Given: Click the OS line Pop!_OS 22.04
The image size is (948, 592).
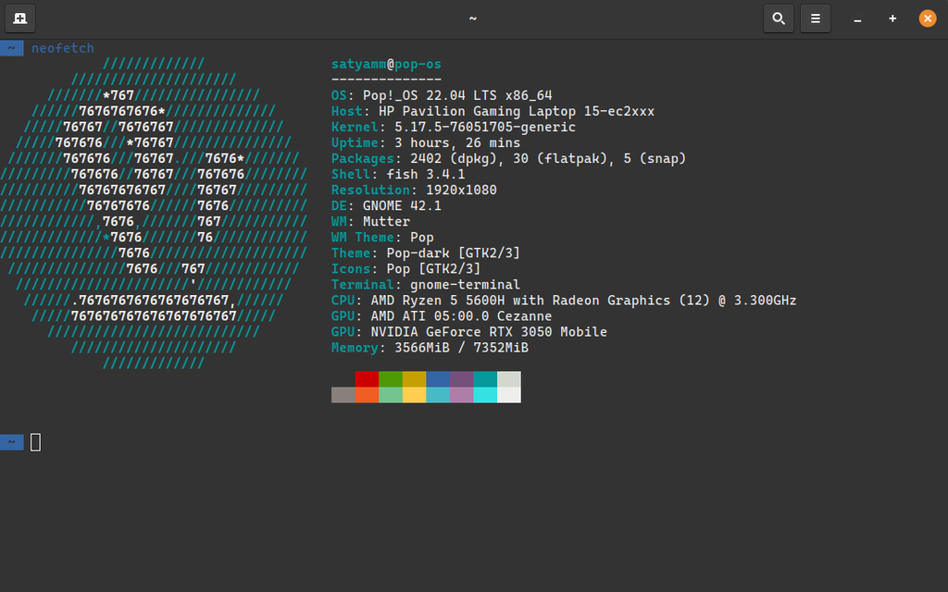Looking at the screenshot, I should 442,95.
